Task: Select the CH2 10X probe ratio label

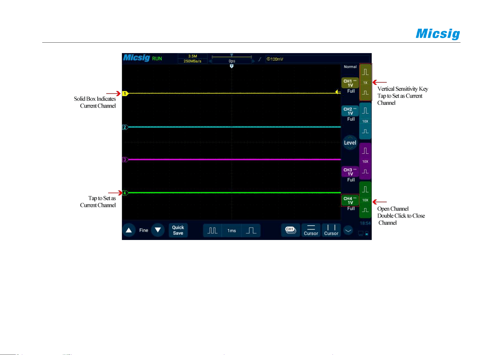Action: coord(365,121)
